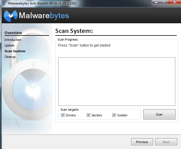Select Scan System in the sidebar
Screen dimensions: 181x149
tap(15, 51)
